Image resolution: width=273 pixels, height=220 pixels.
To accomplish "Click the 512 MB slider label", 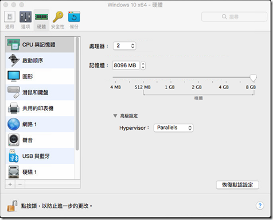I will tap(142, 87).
